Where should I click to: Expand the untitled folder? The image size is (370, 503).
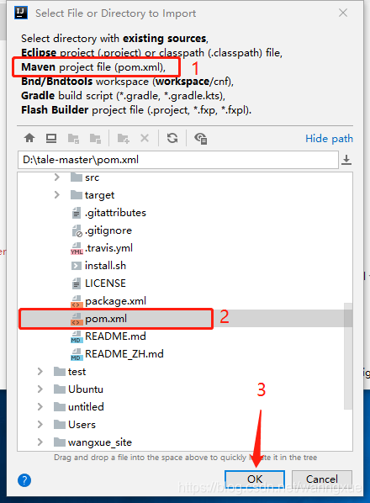[40, 407]
